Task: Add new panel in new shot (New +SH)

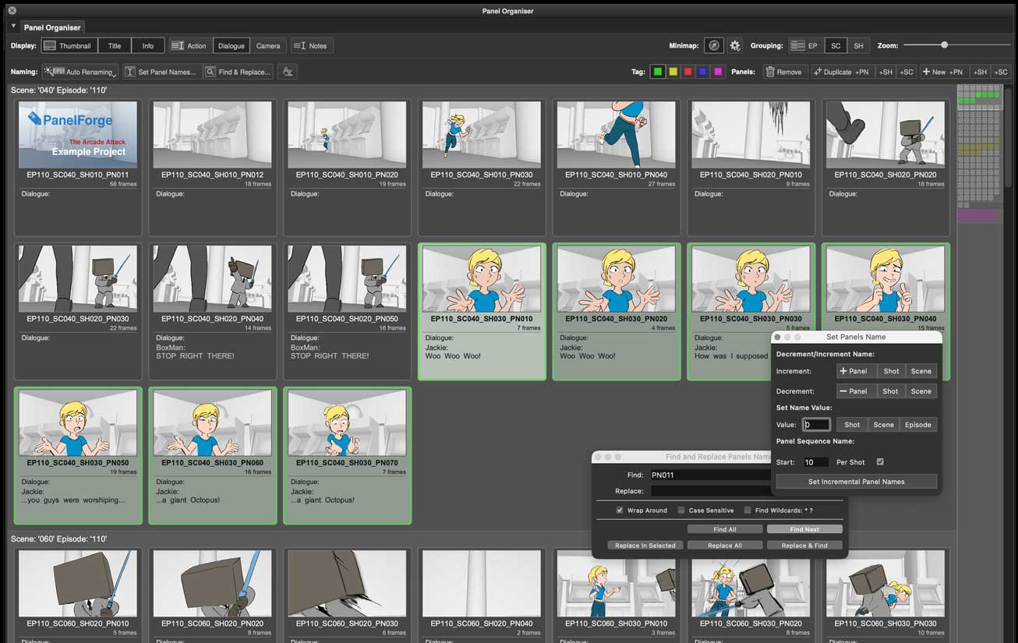Action: pos(980,72)
